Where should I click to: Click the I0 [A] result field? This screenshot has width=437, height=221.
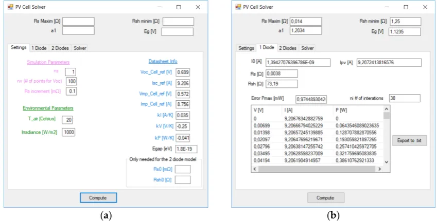298,63
